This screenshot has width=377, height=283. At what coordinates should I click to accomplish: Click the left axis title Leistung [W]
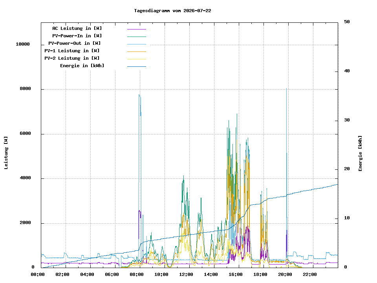tap(6, 153)
